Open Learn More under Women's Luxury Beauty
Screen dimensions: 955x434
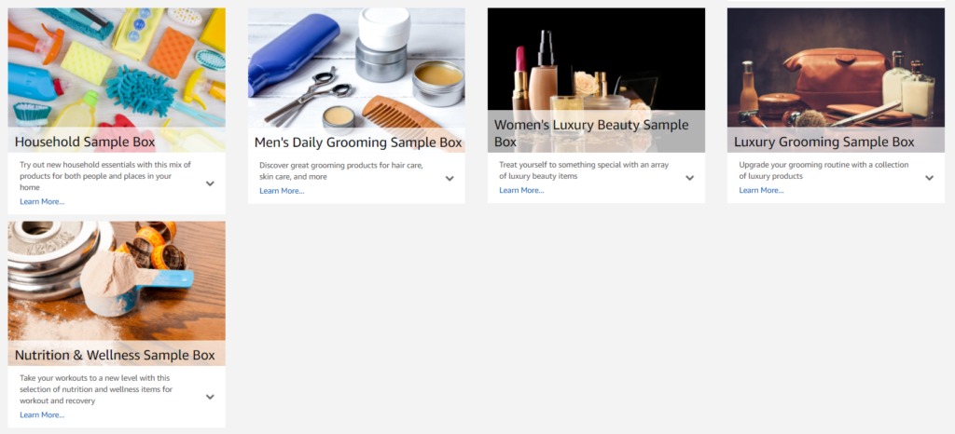pos(521,190)
